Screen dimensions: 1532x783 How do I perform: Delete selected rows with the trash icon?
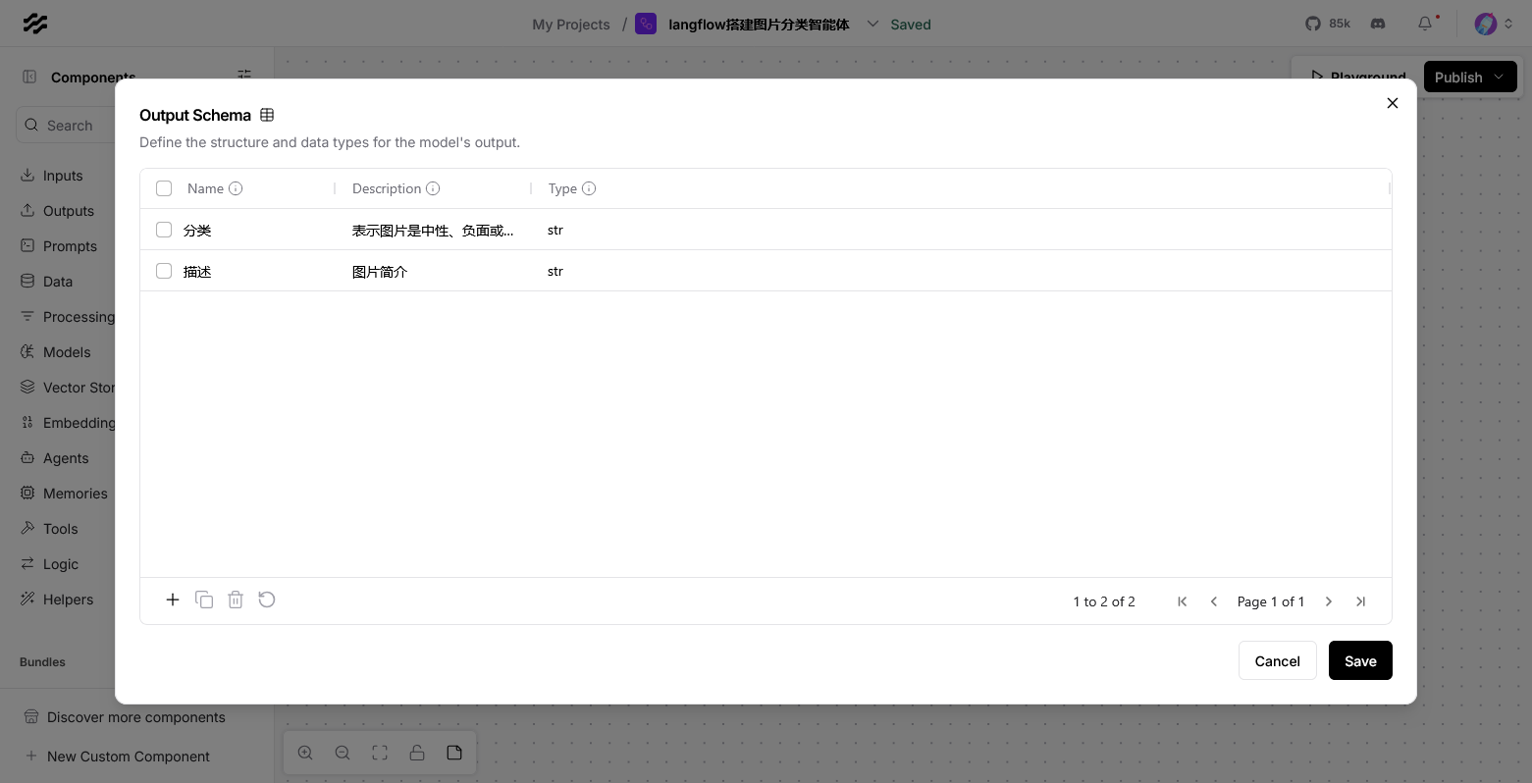(x=236, y=600)
